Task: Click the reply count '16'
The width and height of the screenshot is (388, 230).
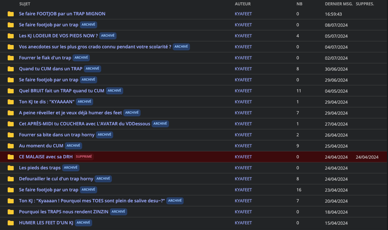Action: pyautogui.click(x=299, y=190)
